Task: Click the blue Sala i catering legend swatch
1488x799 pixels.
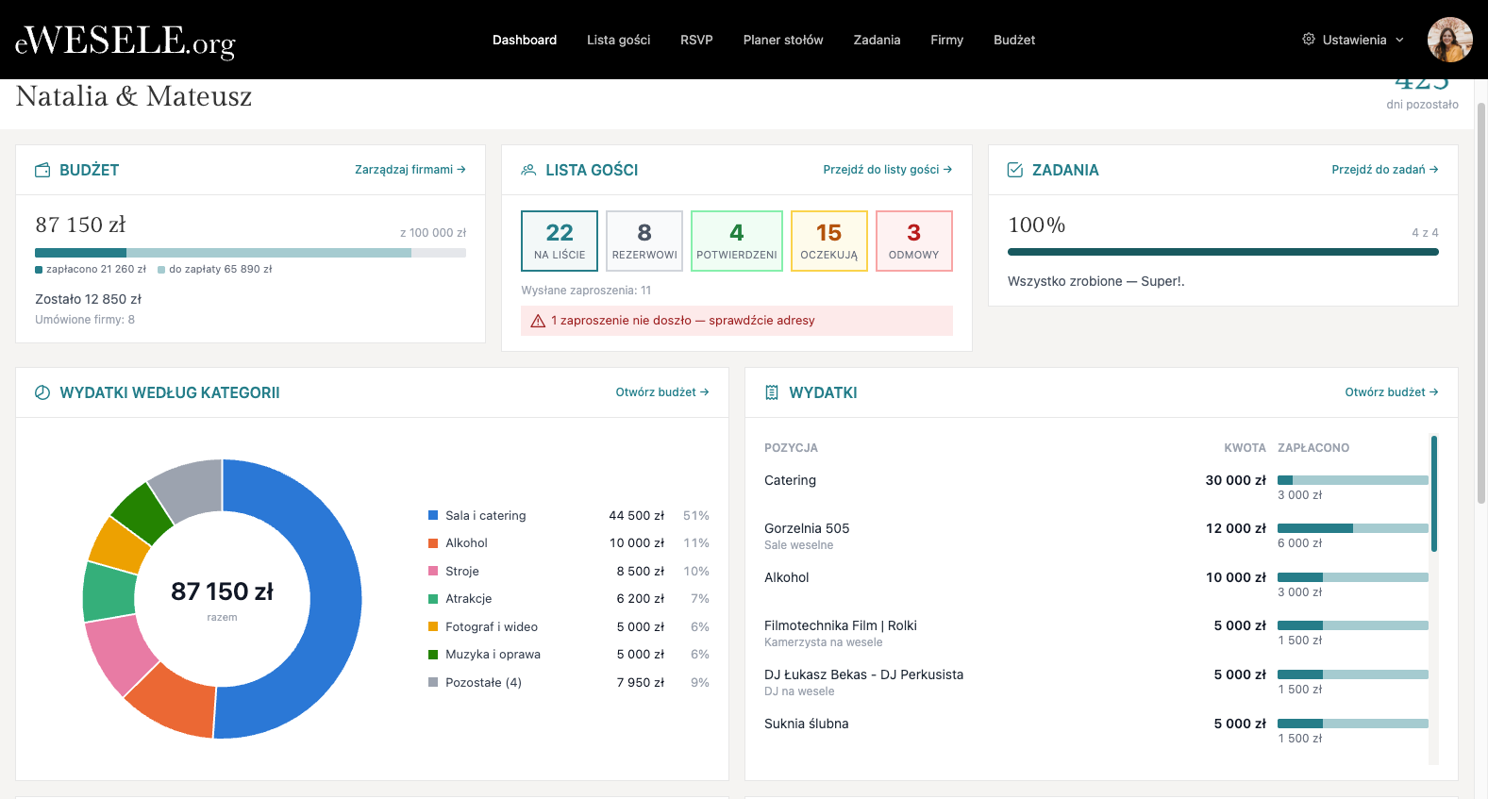Action: click(433, 515)
